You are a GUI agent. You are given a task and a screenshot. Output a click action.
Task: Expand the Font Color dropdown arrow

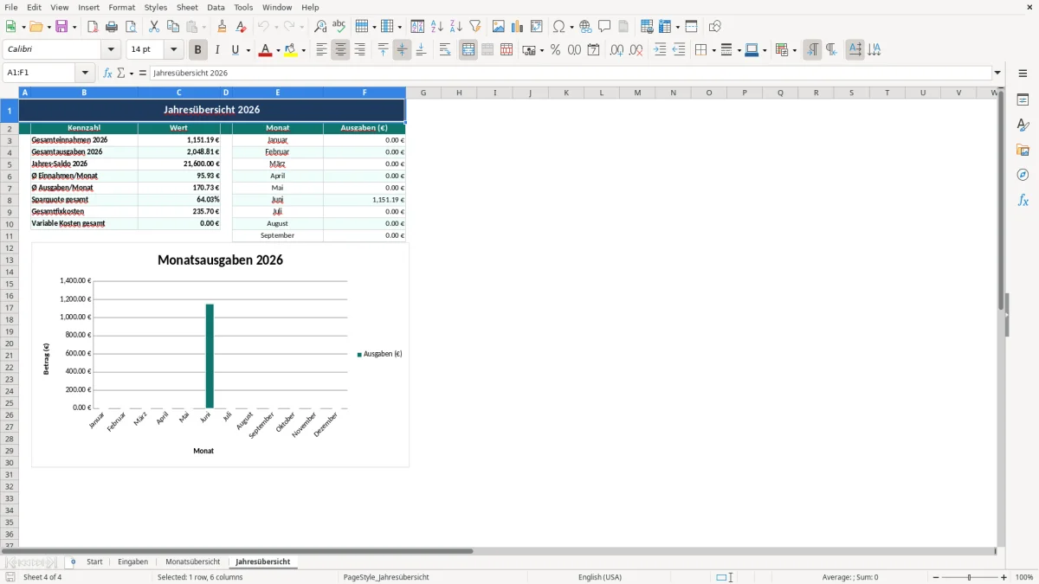click(277, 50)
